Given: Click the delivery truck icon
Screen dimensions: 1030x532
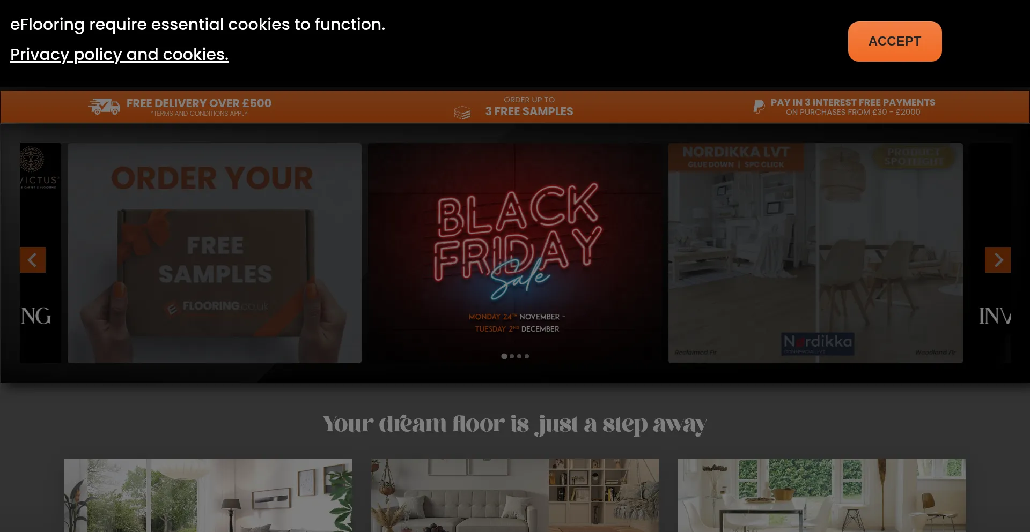Looking at the screenshot, I should [x=104, y=107].
